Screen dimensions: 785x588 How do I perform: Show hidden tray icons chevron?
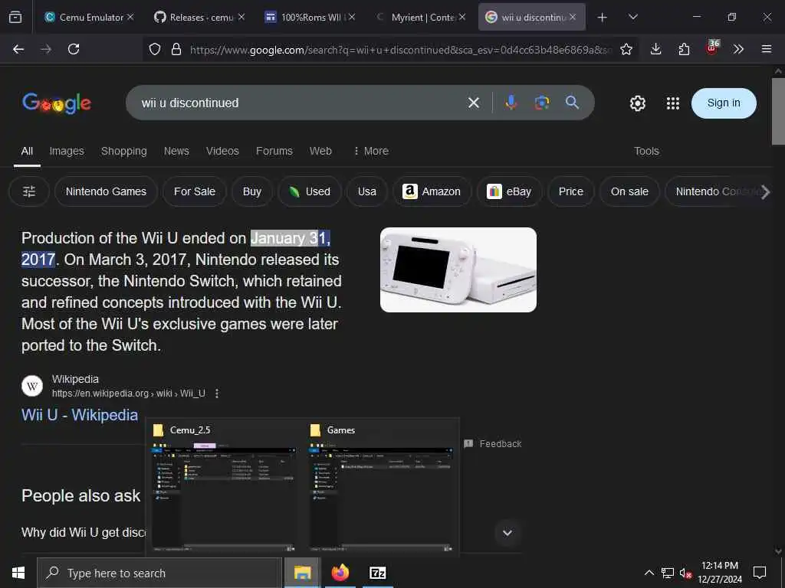coord(649,573)
